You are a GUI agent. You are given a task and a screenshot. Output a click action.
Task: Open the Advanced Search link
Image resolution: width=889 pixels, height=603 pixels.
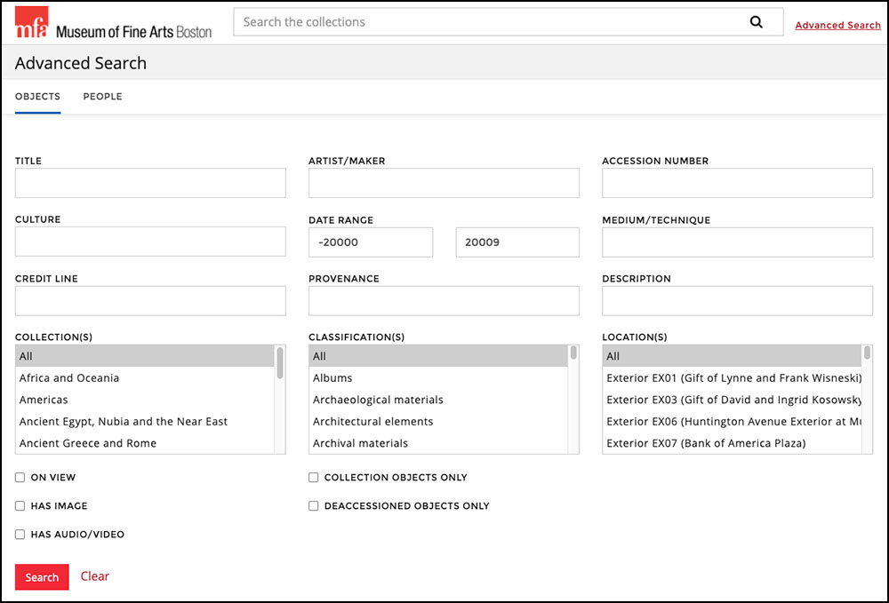pyautogui.click(x=837, y=25)
